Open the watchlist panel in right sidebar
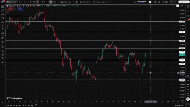The height and width of the screenshot is (107, 190). tap(188, 7)
